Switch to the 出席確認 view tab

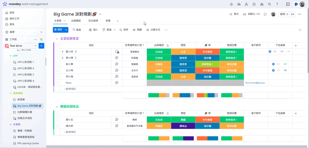pos(76,21)
